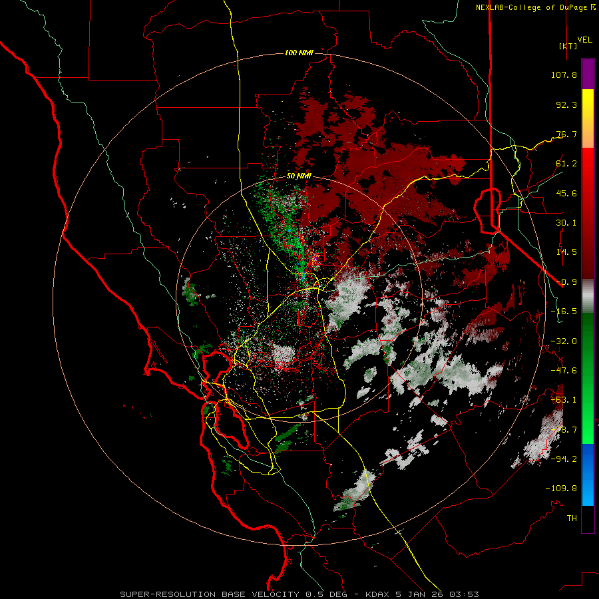Click the VEL legend heading

click(x=584, y=40)
